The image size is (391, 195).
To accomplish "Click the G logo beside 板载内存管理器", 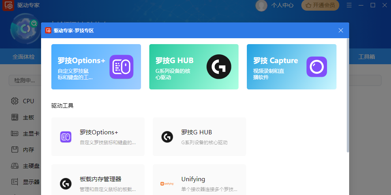I will pyautogui.click(x=66, y=184).
